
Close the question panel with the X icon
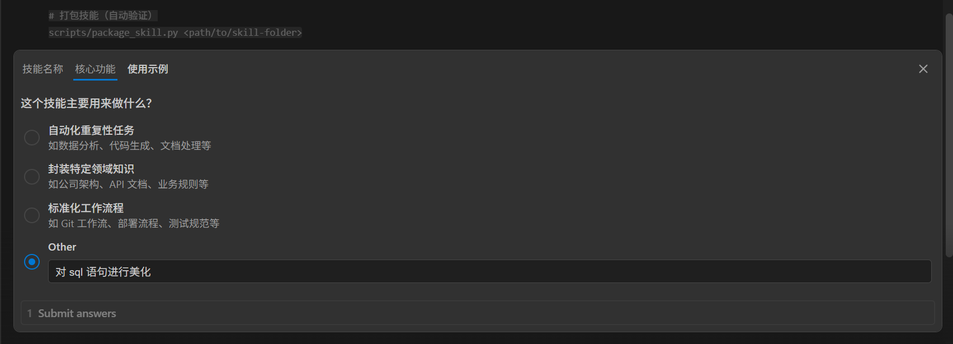click(x=923, y=69)
